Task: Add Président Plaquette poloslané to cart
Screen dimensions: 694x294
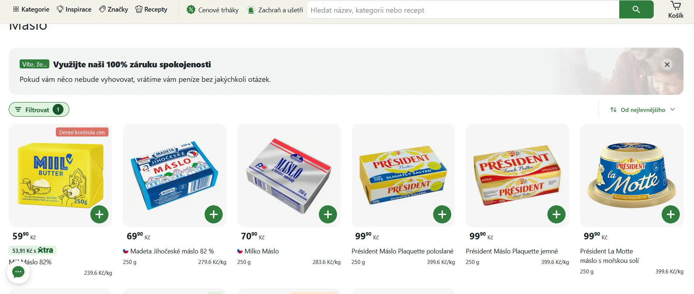Action: [x=442, y=214]
